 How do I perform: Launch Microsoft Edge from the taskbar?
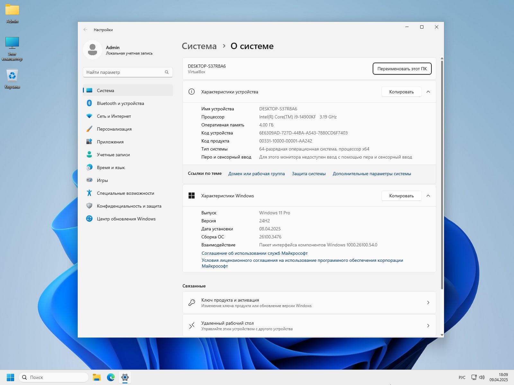coord(111,377)
